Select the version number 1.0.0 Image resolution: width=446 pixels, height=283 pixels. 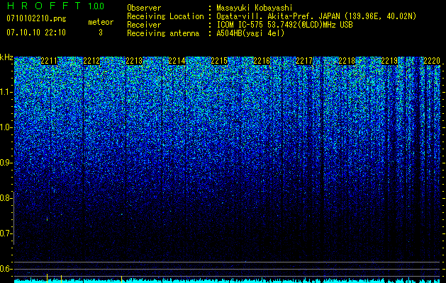(x=96, y=6)
